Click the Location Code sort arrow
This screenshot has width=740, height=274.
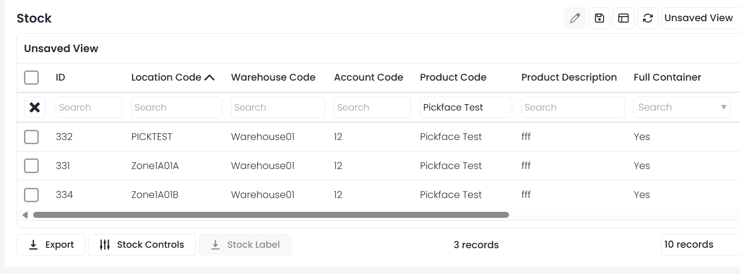[209, 78]
